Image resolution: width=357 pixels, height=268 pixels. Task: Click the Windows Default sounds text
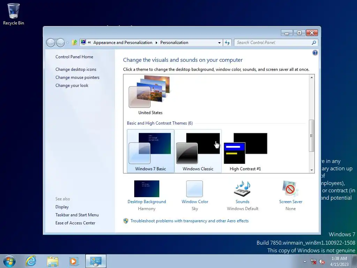[243, 209]
